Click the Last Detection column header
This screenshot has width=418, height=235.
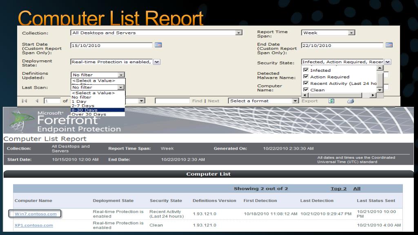[x=317, y=200]
